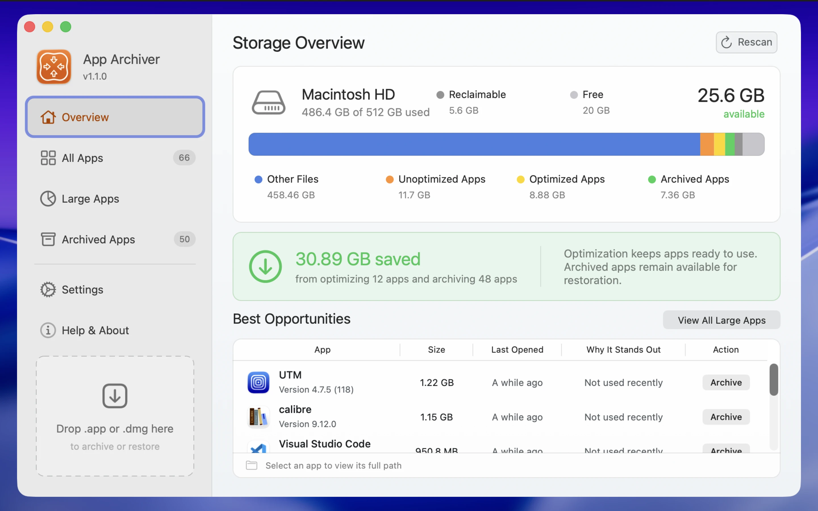
Task: Click the Action column header
Action: coord(725,349)
